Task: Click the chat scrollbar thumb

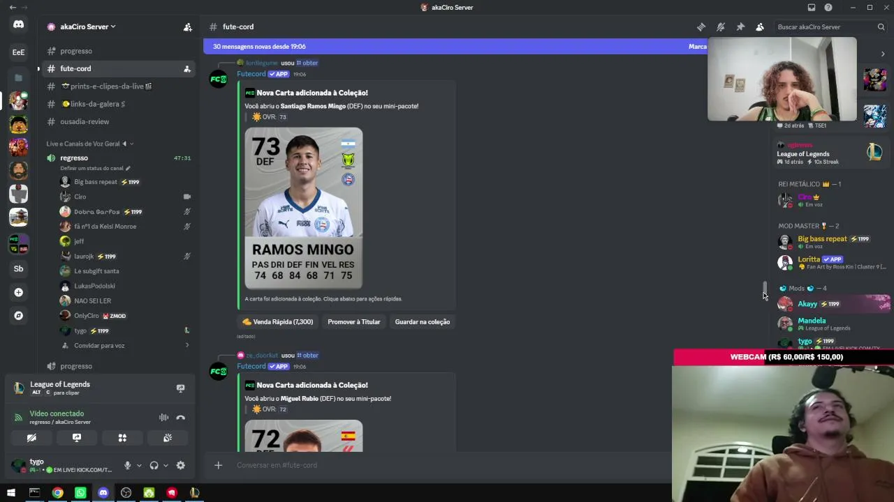Action: coord(765,288)
